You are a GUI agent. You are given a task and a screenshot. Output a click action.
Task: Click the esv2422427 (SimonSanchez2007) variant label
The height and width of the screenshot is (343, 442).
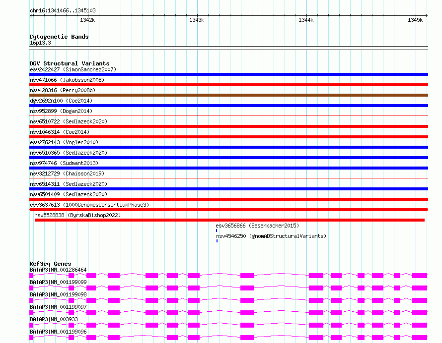[x=73, y=69]
